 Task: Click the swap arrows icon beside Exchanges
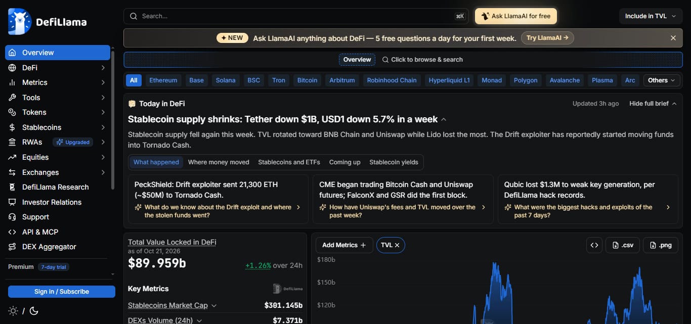click(x=12, y=172)
